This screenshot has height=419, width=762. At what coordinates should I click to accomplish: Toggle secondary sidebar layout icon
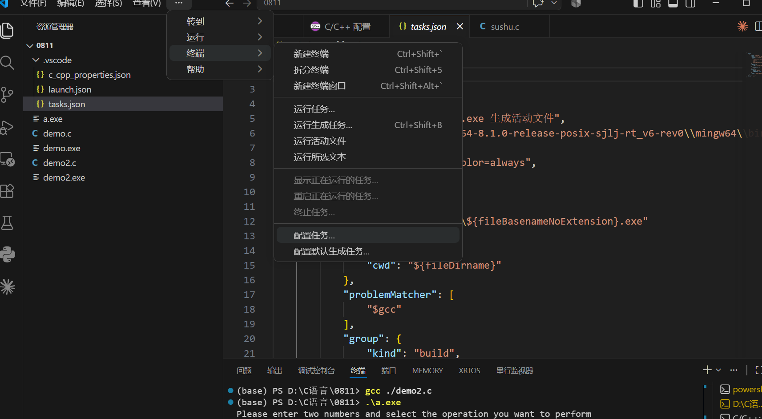click(690, 4)
